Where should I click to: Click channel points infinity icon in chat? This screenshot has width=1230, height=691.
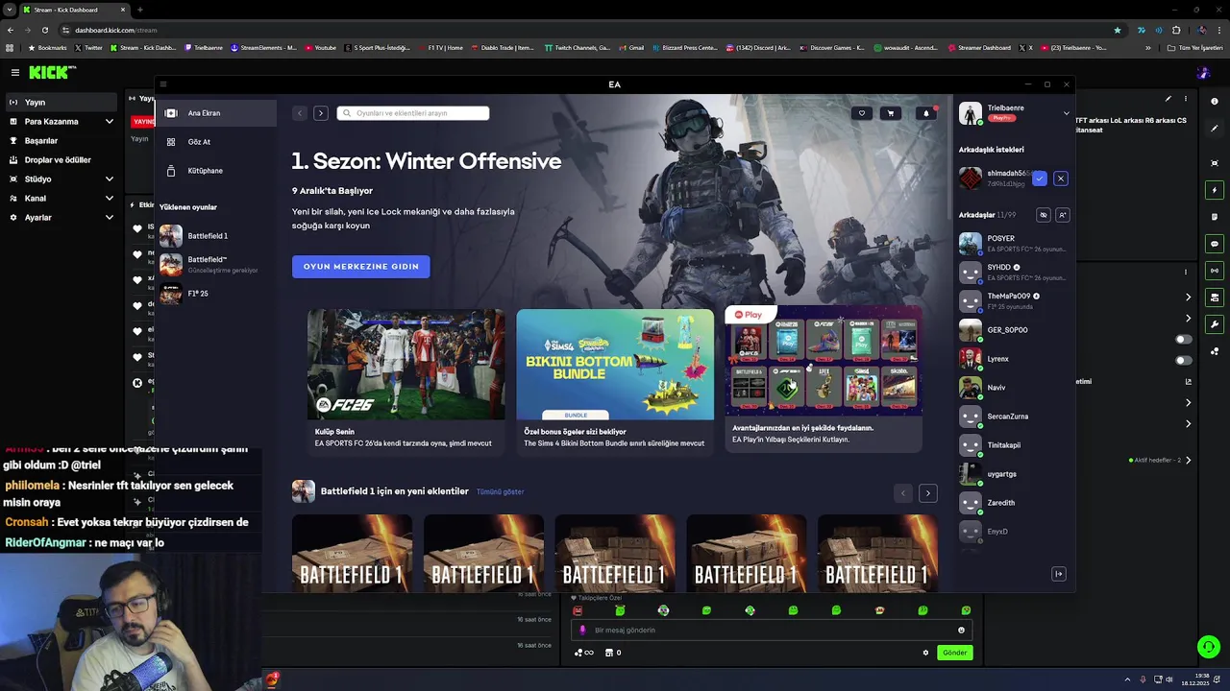[584, 653]
